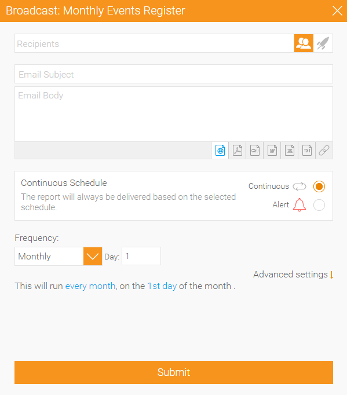Expand Advanced settings

pyautogui.click(x=293, y=275)
